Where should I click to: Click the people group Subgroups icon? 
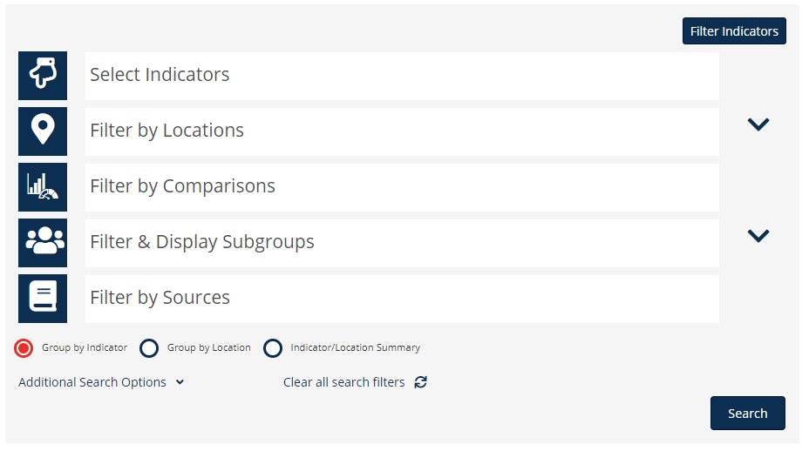(43, 242)
